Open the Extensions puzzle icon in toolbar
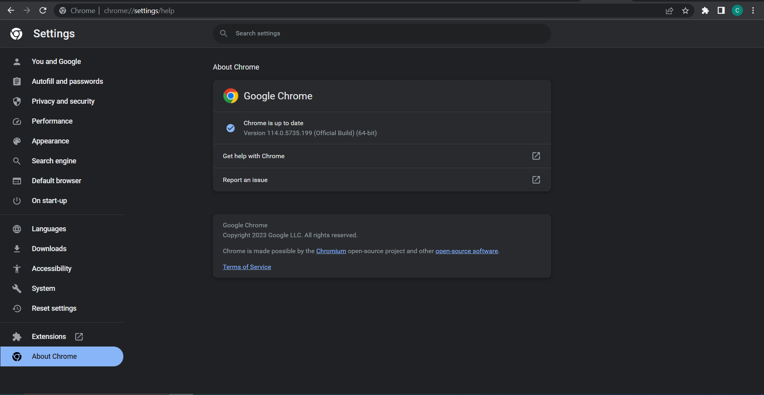The width and height of the screenshot is (764, 395). tap(705, 11)
